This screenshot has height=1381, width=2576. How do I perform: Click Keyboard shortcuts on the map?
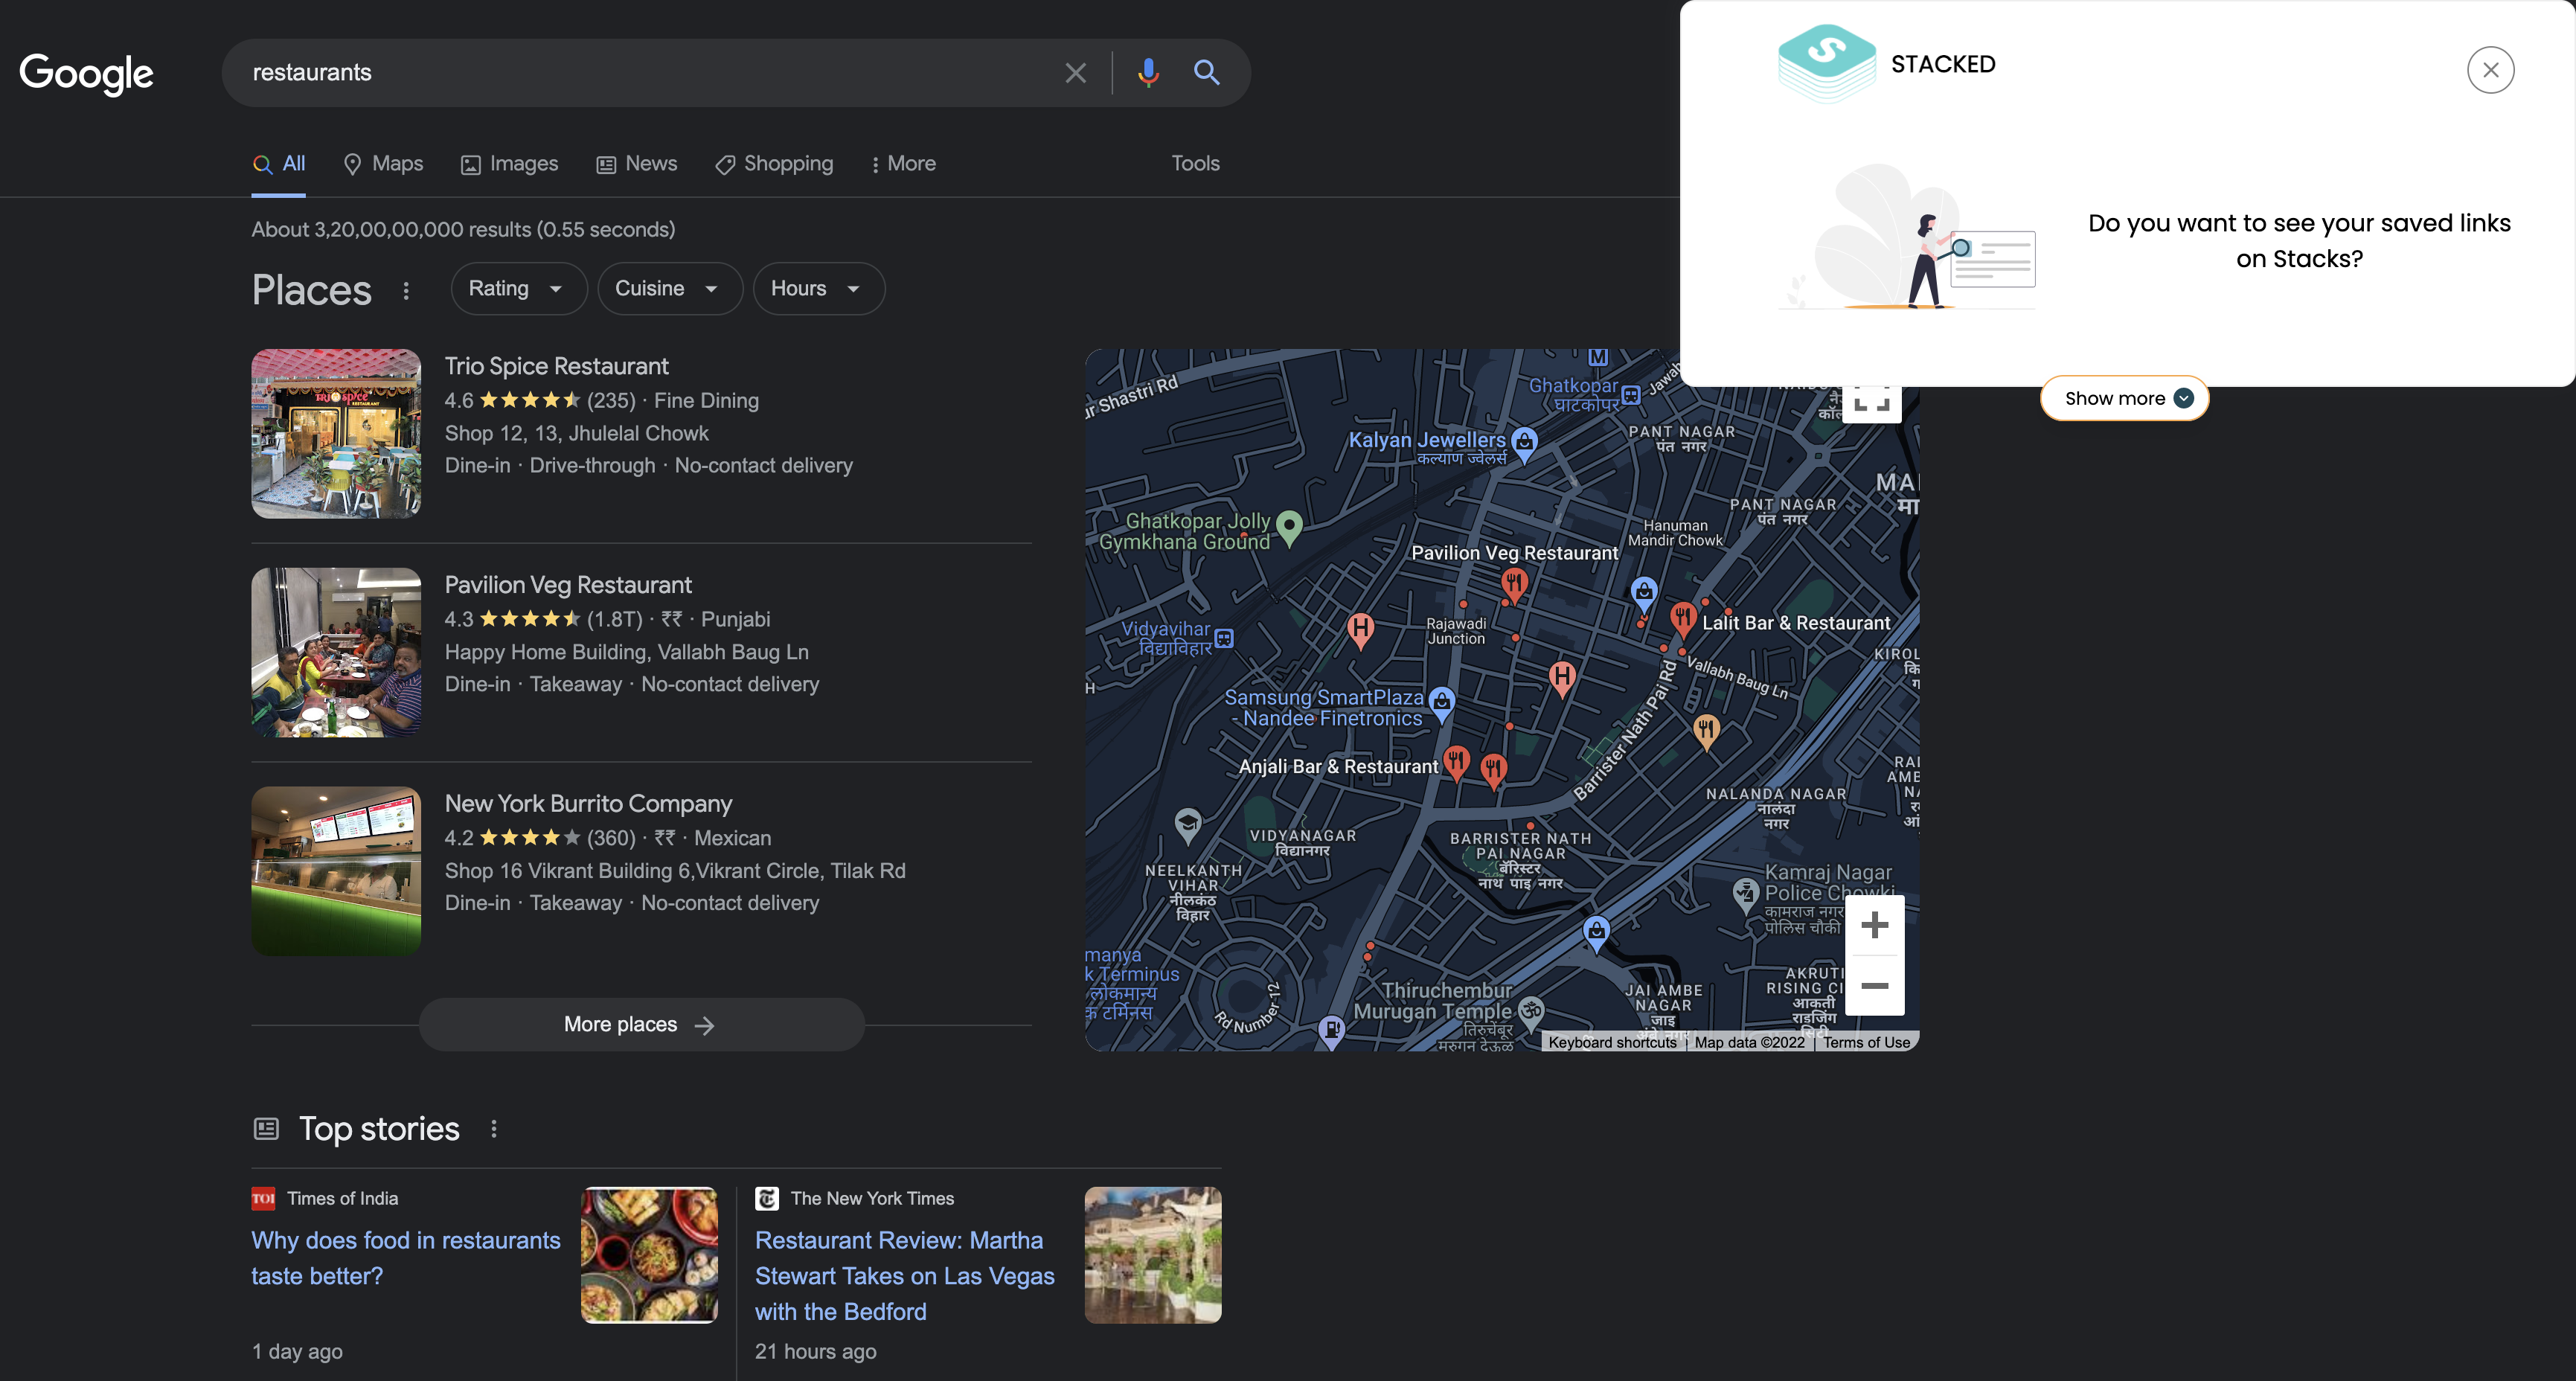pos(1612,1042)
